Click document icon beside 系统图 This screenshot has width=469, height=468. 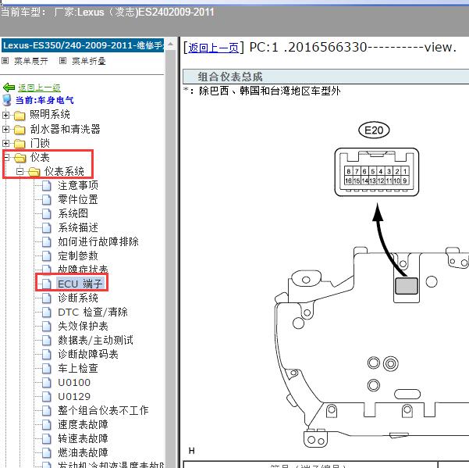(46, 214)
